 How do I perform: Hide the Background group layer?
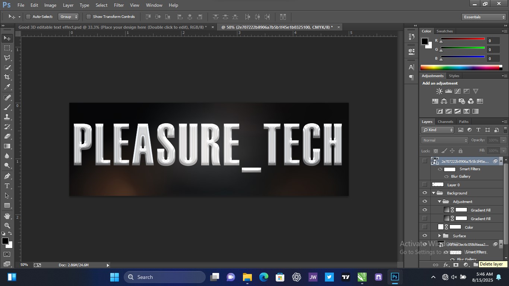[424, 193]
